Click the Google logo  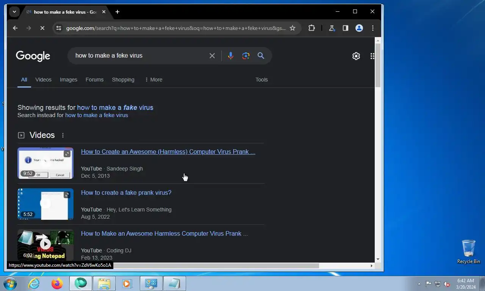(x=33, y=56)
